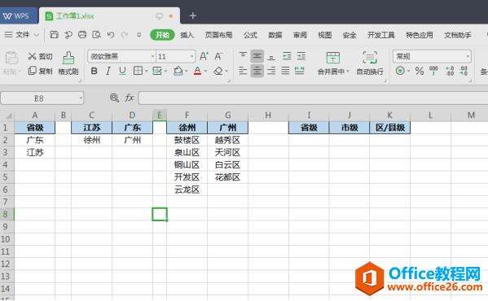This screenshot has width=488, height=301.
Task: Increase font size with the larger A icon
Action: 204,56
